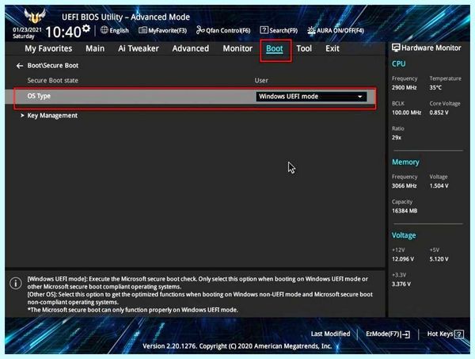
Task: Open MyFavorite(F3) from top bar
Action: pos(162,30)
